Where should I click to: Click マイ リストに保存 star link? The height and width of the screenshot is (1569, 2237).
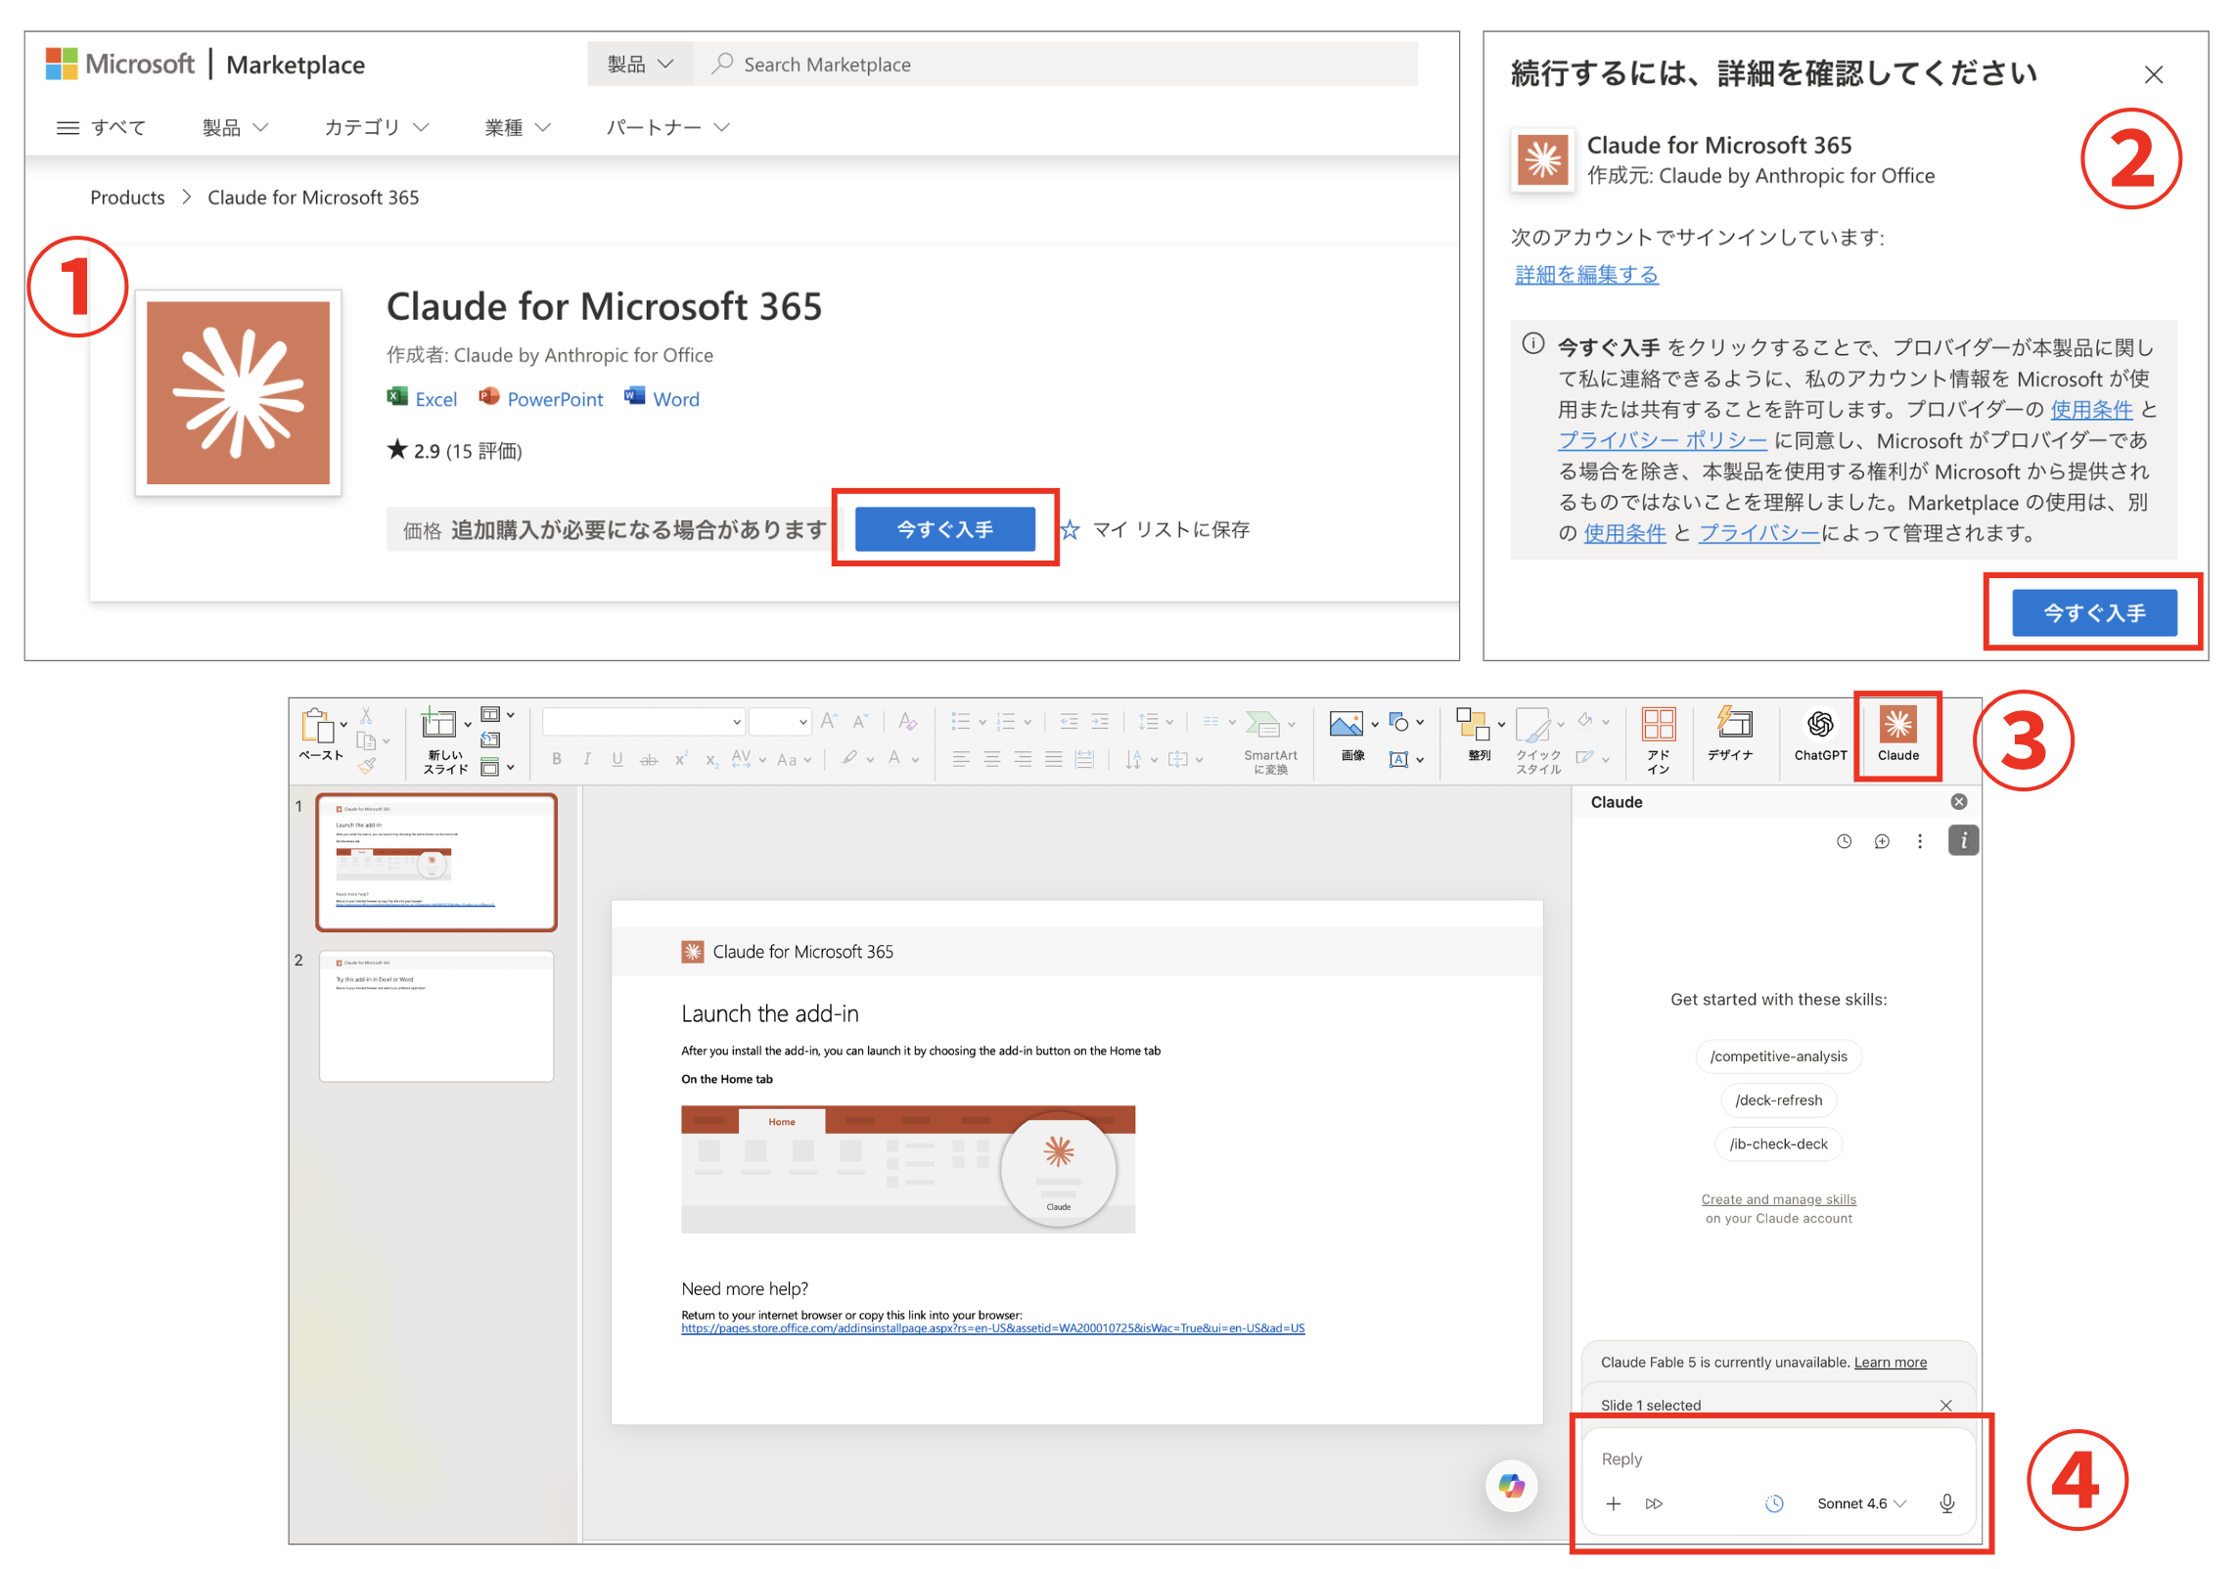tap(1156, 529)
